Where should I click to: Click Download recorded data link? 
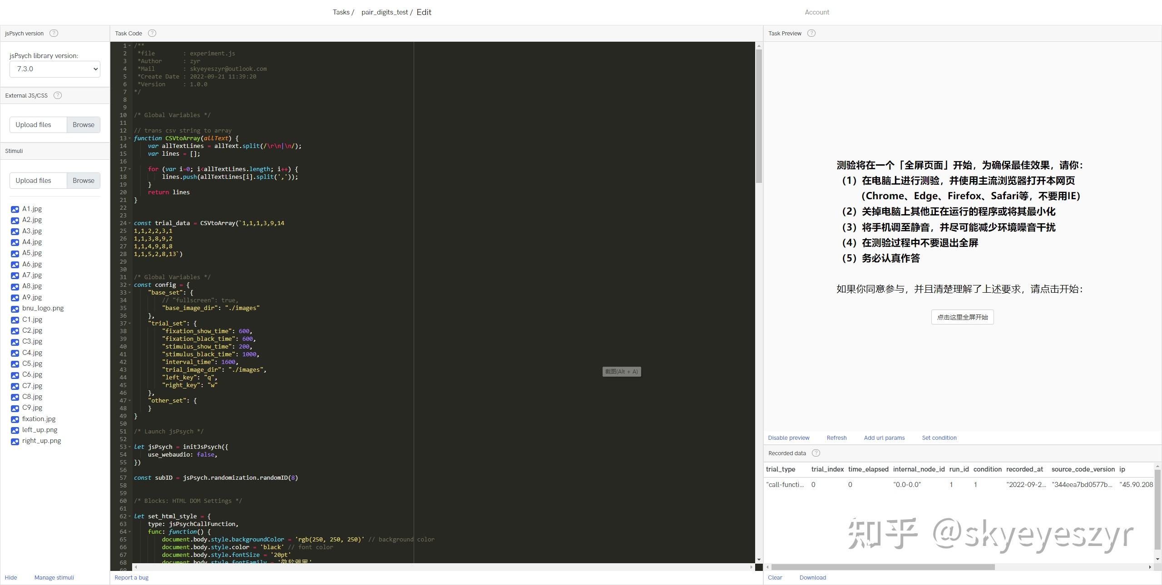812,578
